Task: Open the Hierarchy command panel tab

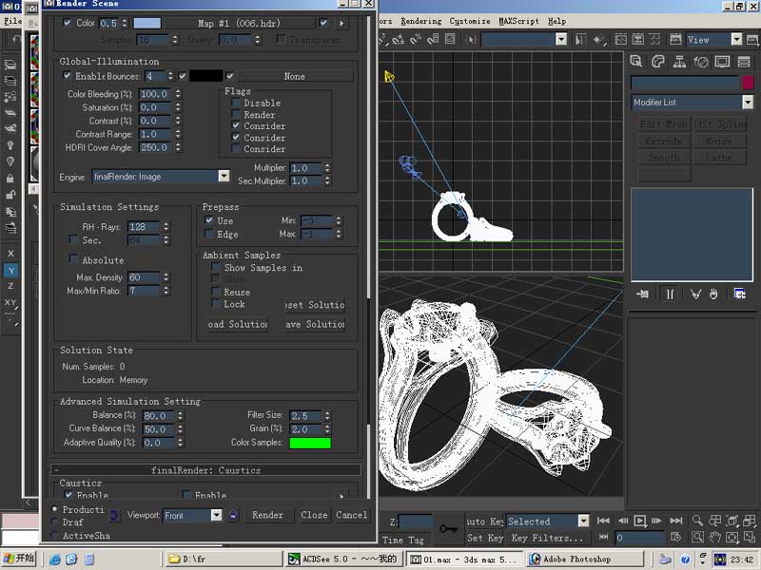Action: (679, 62)
